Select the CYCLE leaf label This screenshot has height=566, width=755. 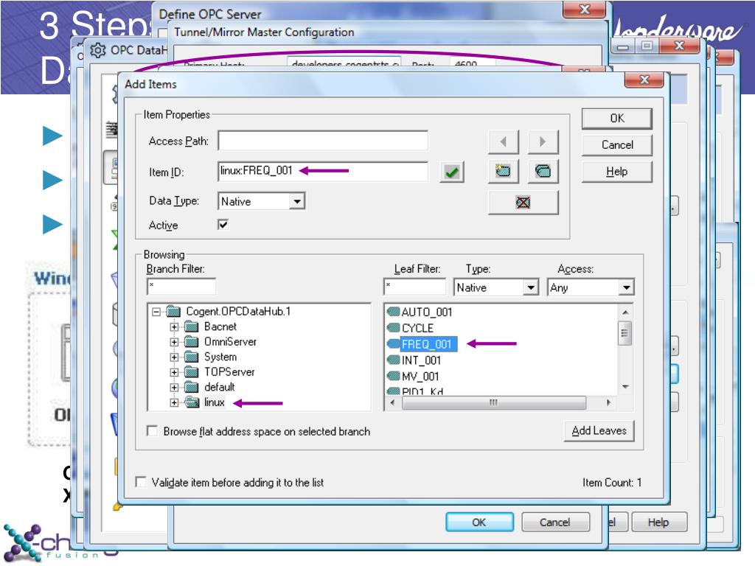coord(417,328)
